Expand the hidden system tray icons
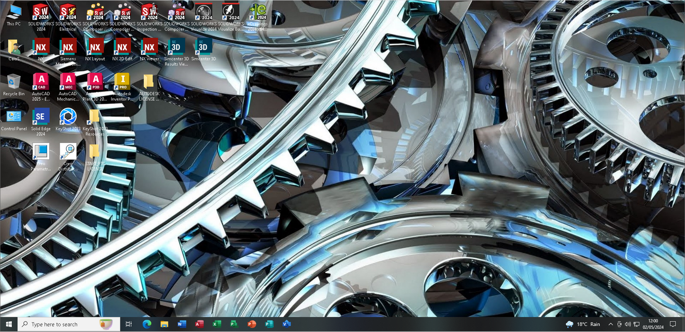 [x=611, y=324]
